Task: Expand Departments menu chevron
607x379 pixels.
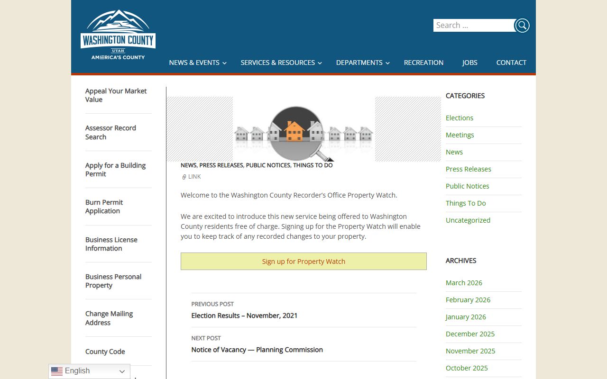Action: [x=387, y=63]
